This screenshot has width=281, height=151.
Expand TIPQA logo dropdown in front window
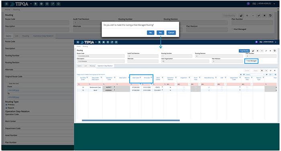pos(96,42)
